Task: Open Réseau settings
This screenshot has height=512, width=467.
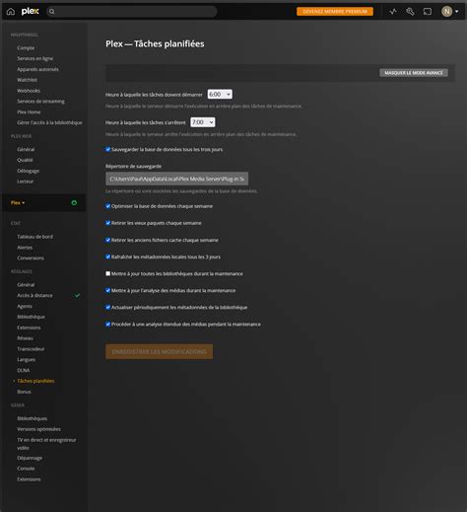Action: (25, 338)
